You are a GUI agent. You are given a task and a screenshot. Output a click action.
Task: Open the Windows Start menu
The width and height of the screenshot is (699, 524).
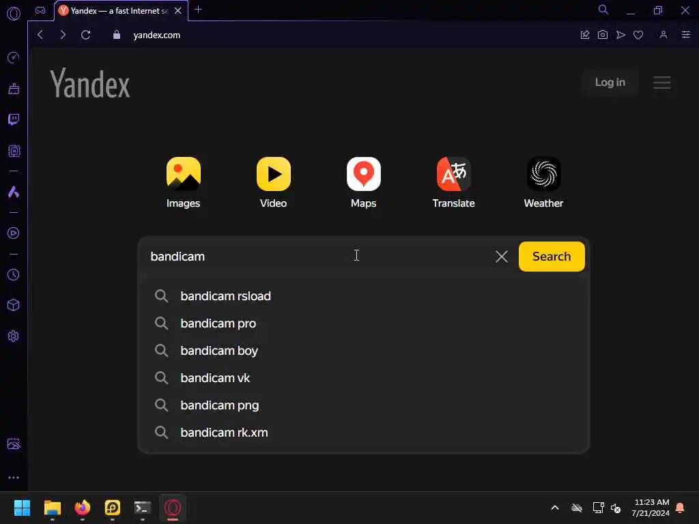tap(22, 508)
